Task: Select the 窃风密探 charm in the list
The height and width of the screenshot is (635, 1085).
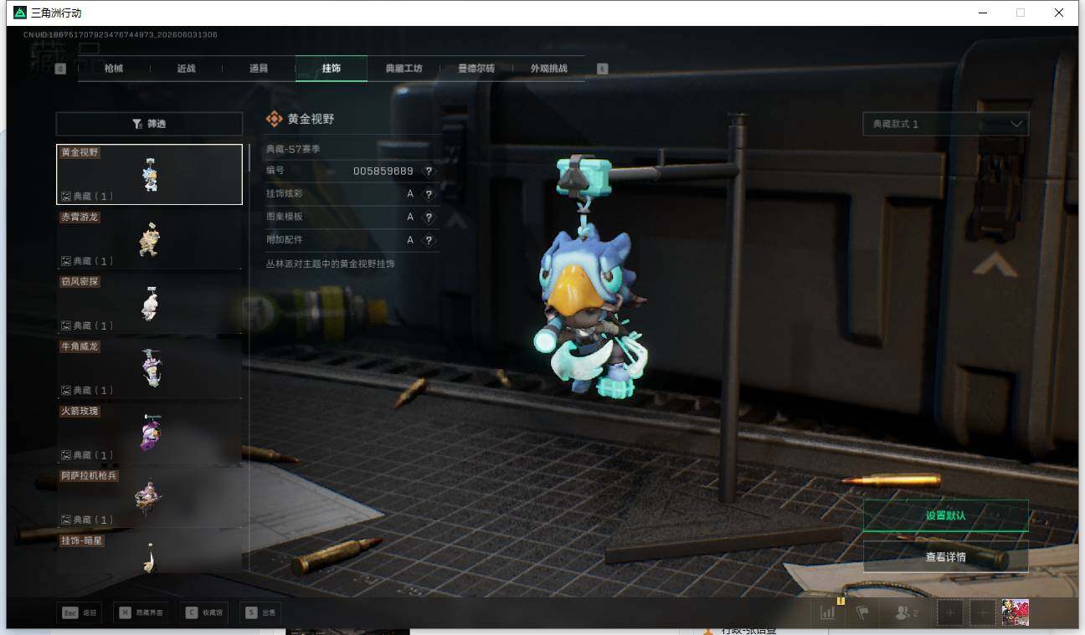Action: pyautogui.click(x=149, y=304)
